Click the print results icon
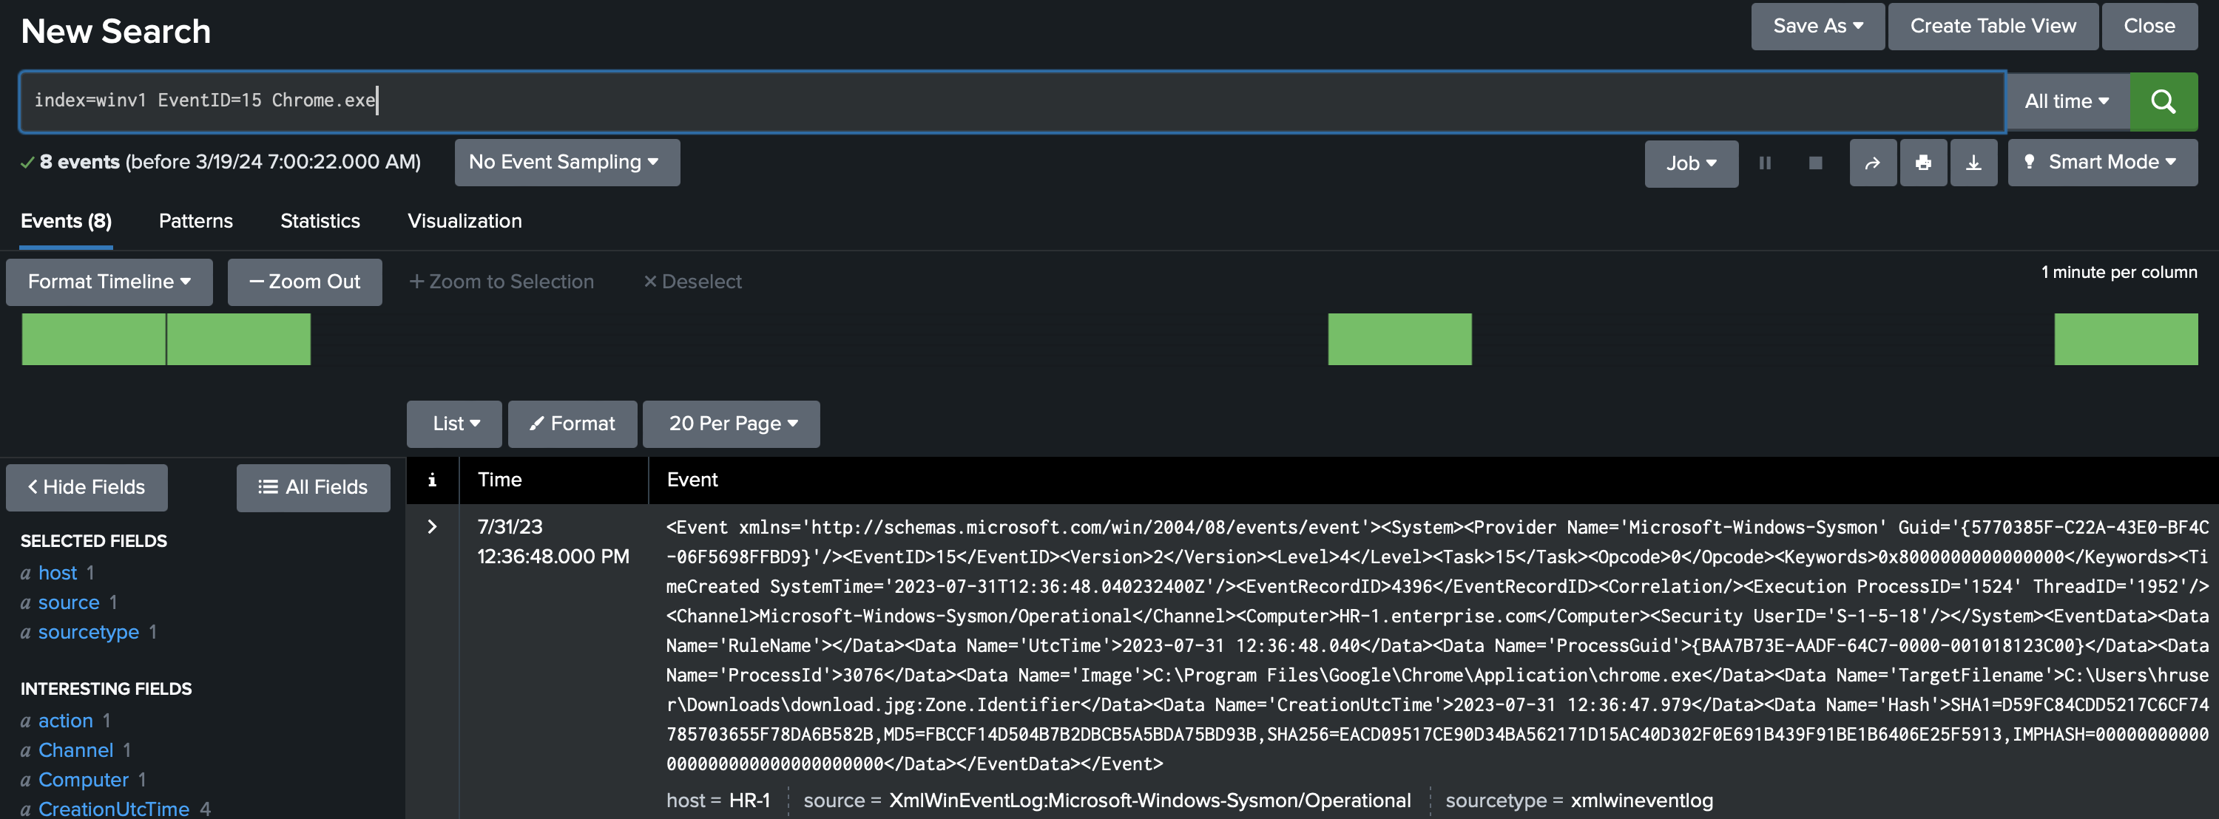Image resolution: width=2219 pixels, height=819 pixels. [1922, 163]
